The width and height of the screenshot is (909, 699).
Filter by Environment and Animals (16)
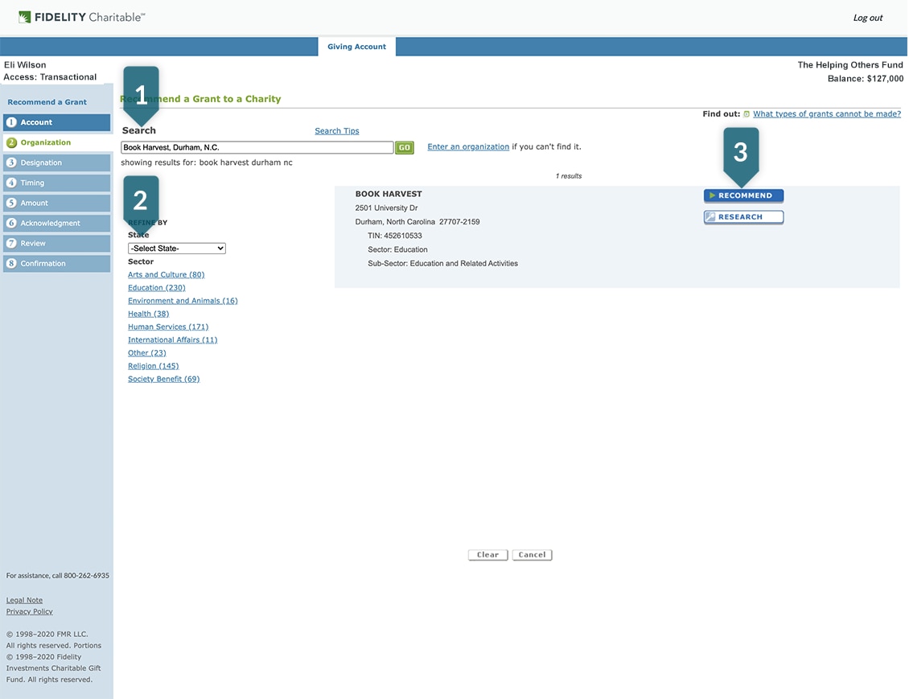pos(183,301)
